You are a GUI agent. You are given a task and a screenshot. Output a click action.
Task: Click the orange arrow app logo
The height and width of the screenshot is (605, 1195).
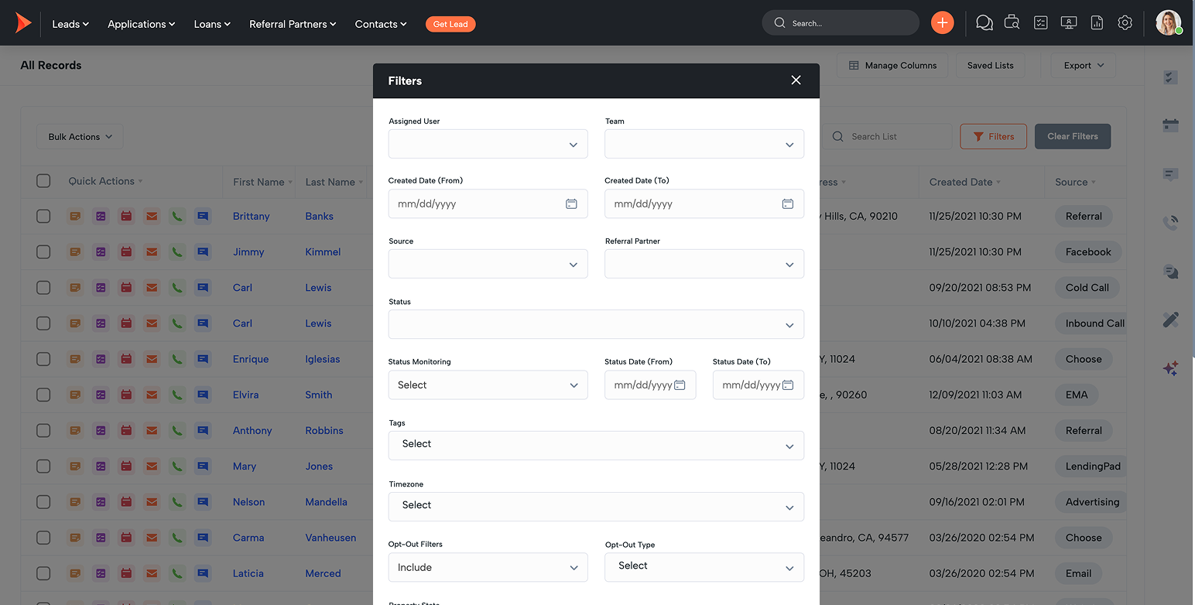coord(23,23)
